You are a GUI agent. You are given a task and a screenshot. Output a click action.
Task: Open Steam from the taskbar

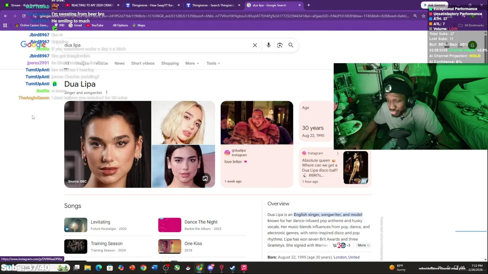click(x=233, y=268)
